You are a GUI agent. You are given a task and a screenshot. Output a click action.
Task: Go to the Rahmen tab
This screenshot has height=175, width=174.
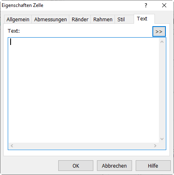(103, 19)
